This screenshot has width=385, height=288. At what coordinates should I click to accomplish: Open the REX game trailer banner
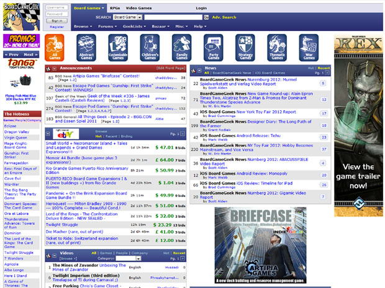pos(358,126)
